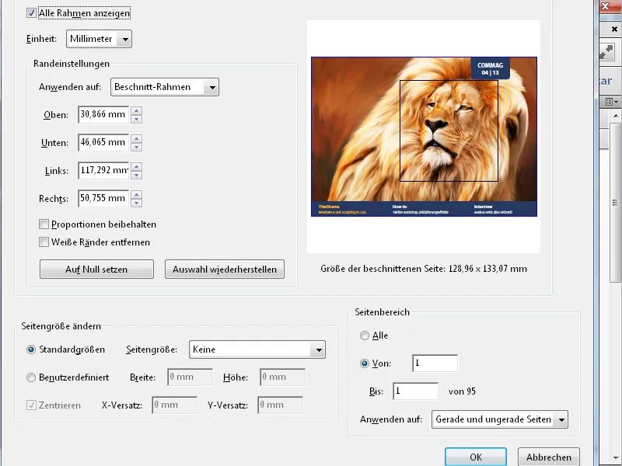Image resolution: width=622 pixels, height=466 pixels.
Task: Close the dialog with the red X
Action: [x=607, y=6]
